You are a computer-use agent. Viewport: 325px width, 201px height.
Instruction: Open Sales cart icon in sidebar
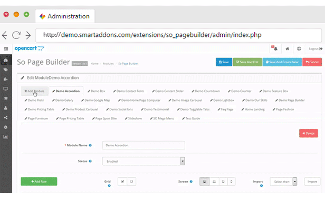pos(6,98)
